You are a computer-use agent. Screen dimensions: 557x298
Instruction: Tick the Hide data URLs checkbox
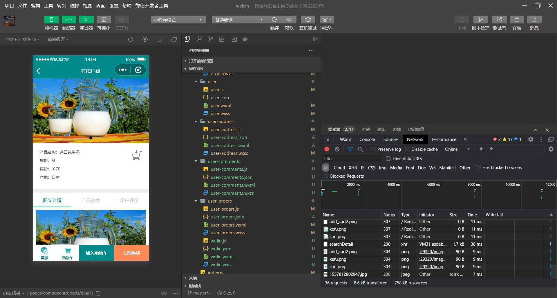388,159
